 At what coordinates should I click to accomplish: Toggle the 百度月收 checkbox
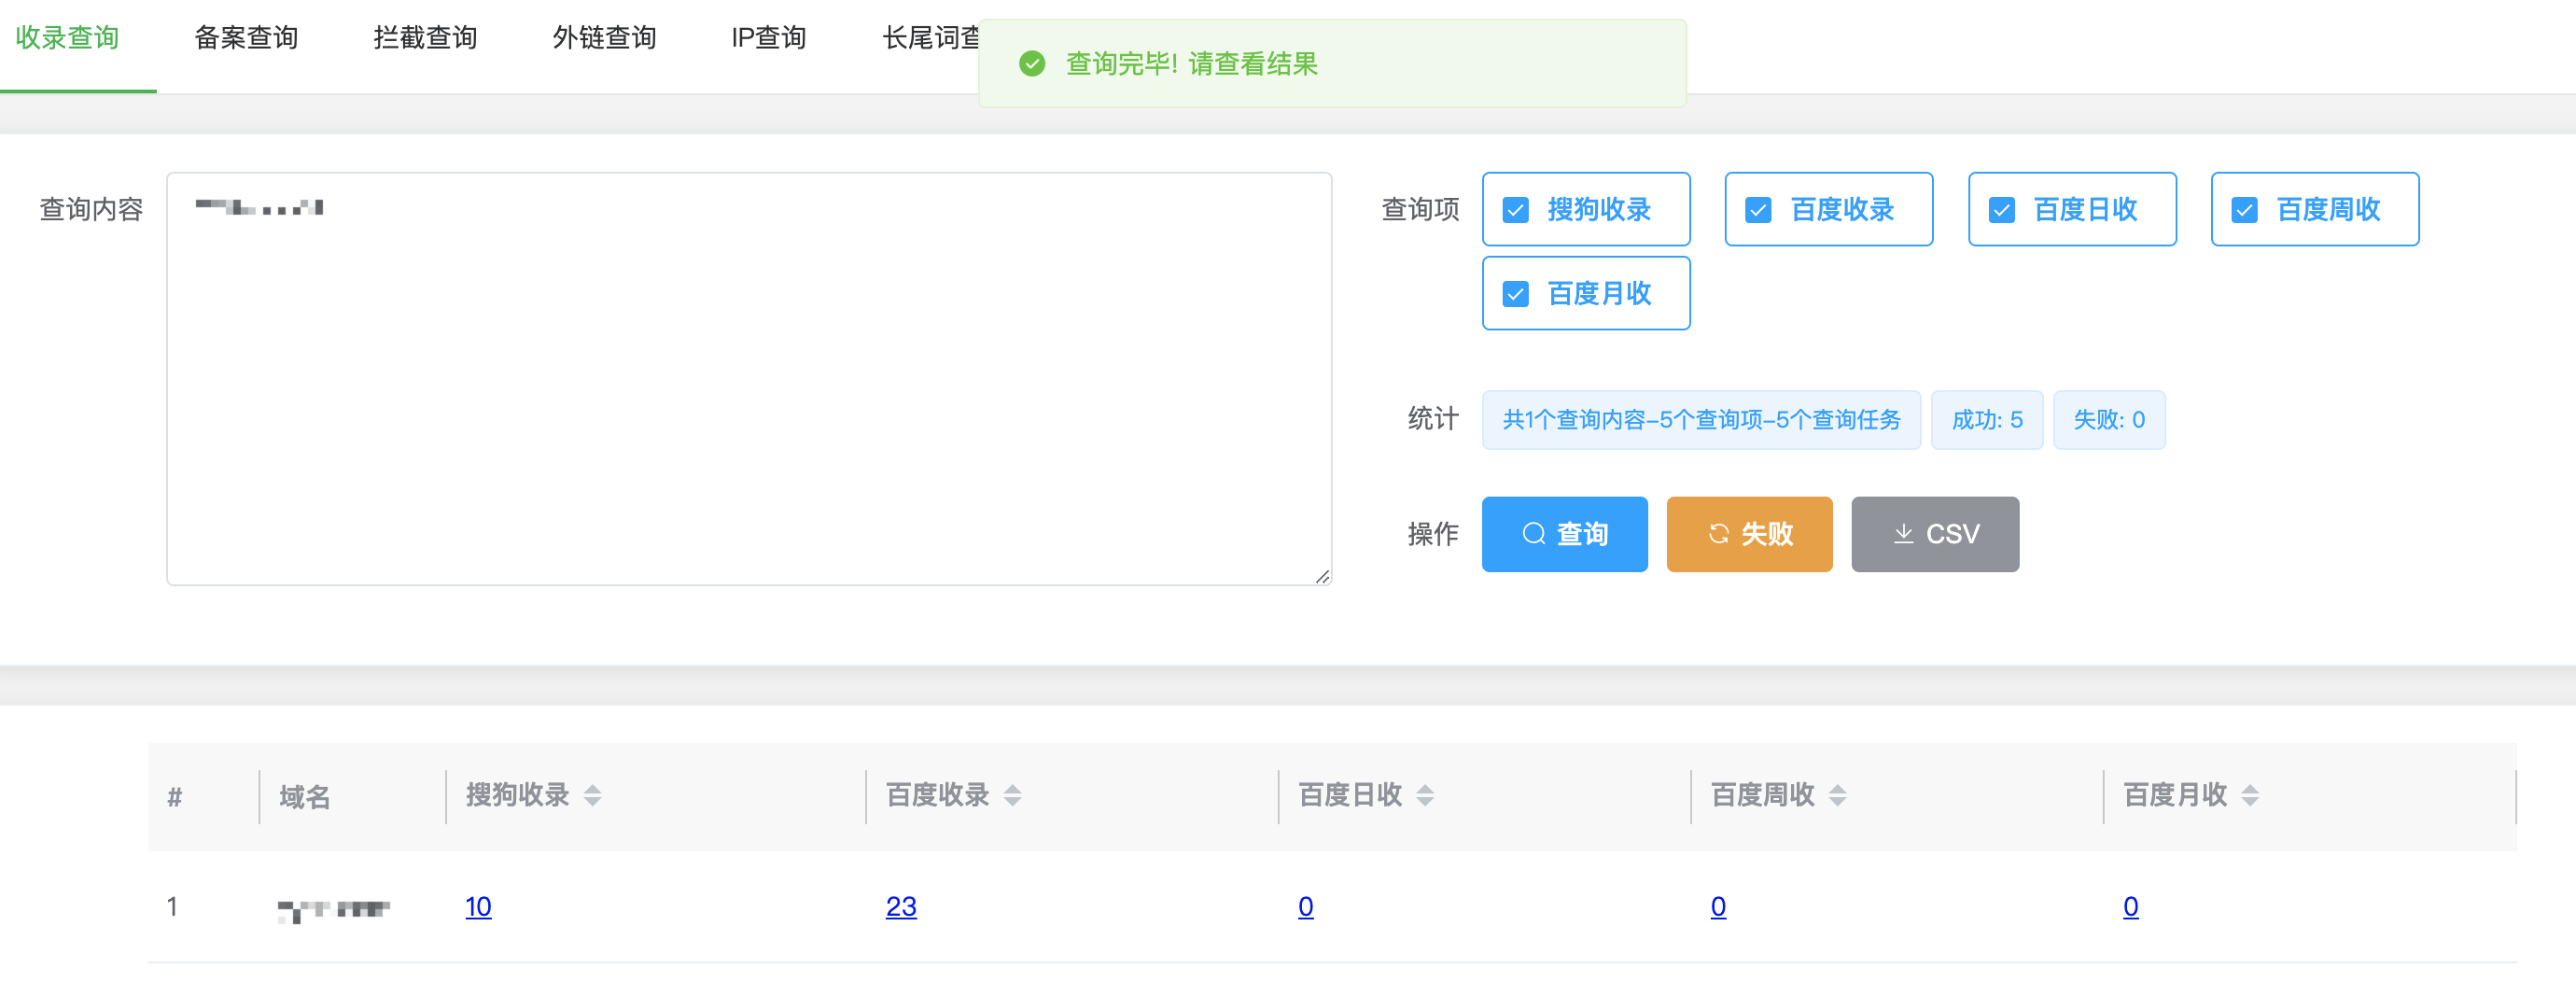(1516, 294)
